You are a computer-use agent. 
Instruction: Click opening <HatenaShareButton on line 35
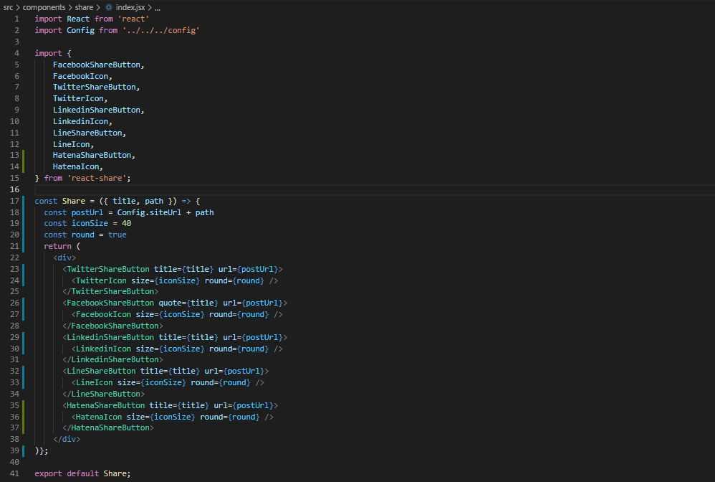pos(103,405)
